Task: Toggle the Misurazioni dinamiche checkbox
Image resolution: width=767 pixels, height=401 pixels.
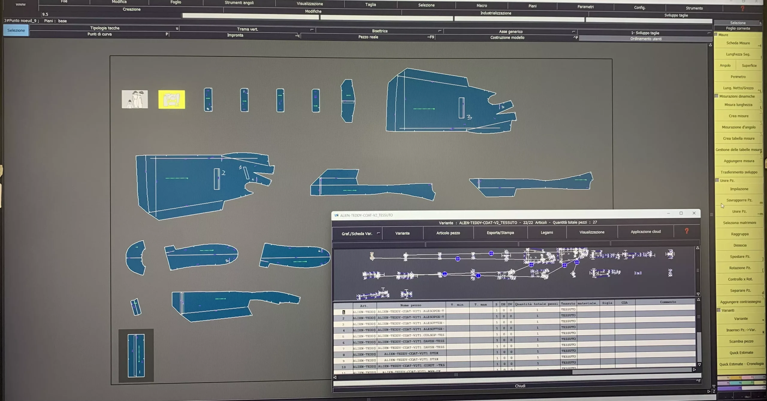Action: pos(717,96)
